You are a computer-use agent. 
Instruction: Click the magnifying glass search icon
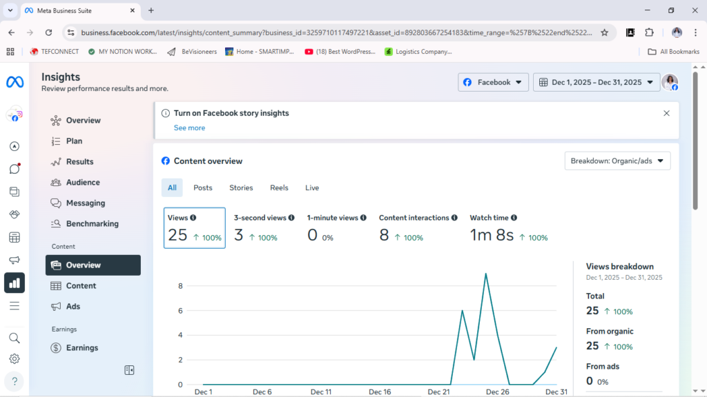click(x=14, y=338)
